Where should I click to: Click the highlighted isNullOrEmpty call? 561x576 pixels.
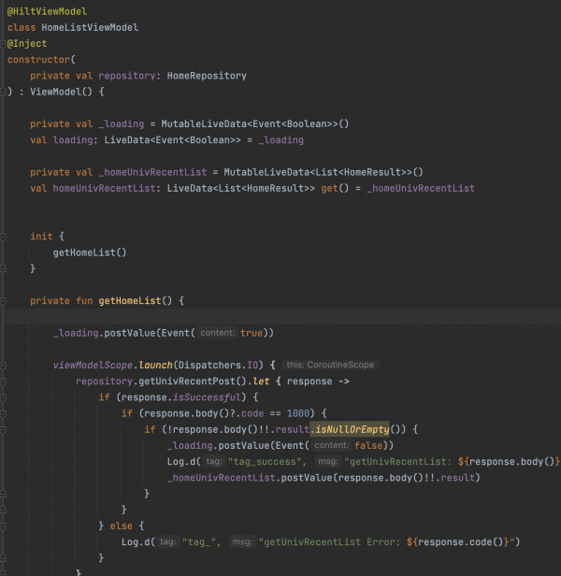tap(352, 429)
